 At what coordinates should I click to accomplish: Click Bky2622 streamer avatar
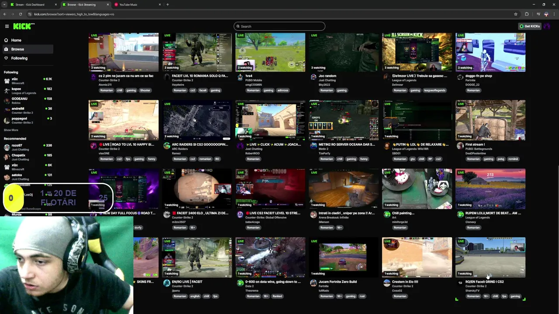click(313, 77)
